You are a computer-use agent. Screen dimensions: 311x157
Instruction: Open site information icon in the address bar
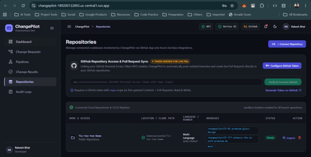(x=34, y=6)
